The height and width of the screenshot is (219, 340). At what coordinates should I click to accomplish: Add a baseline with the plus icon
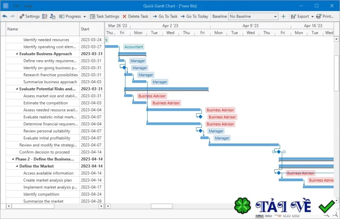point(283,16)
